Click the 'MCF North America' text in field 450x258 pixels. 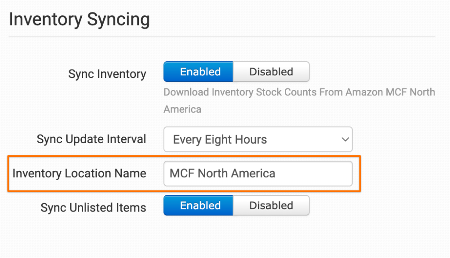tap(222, 173)
